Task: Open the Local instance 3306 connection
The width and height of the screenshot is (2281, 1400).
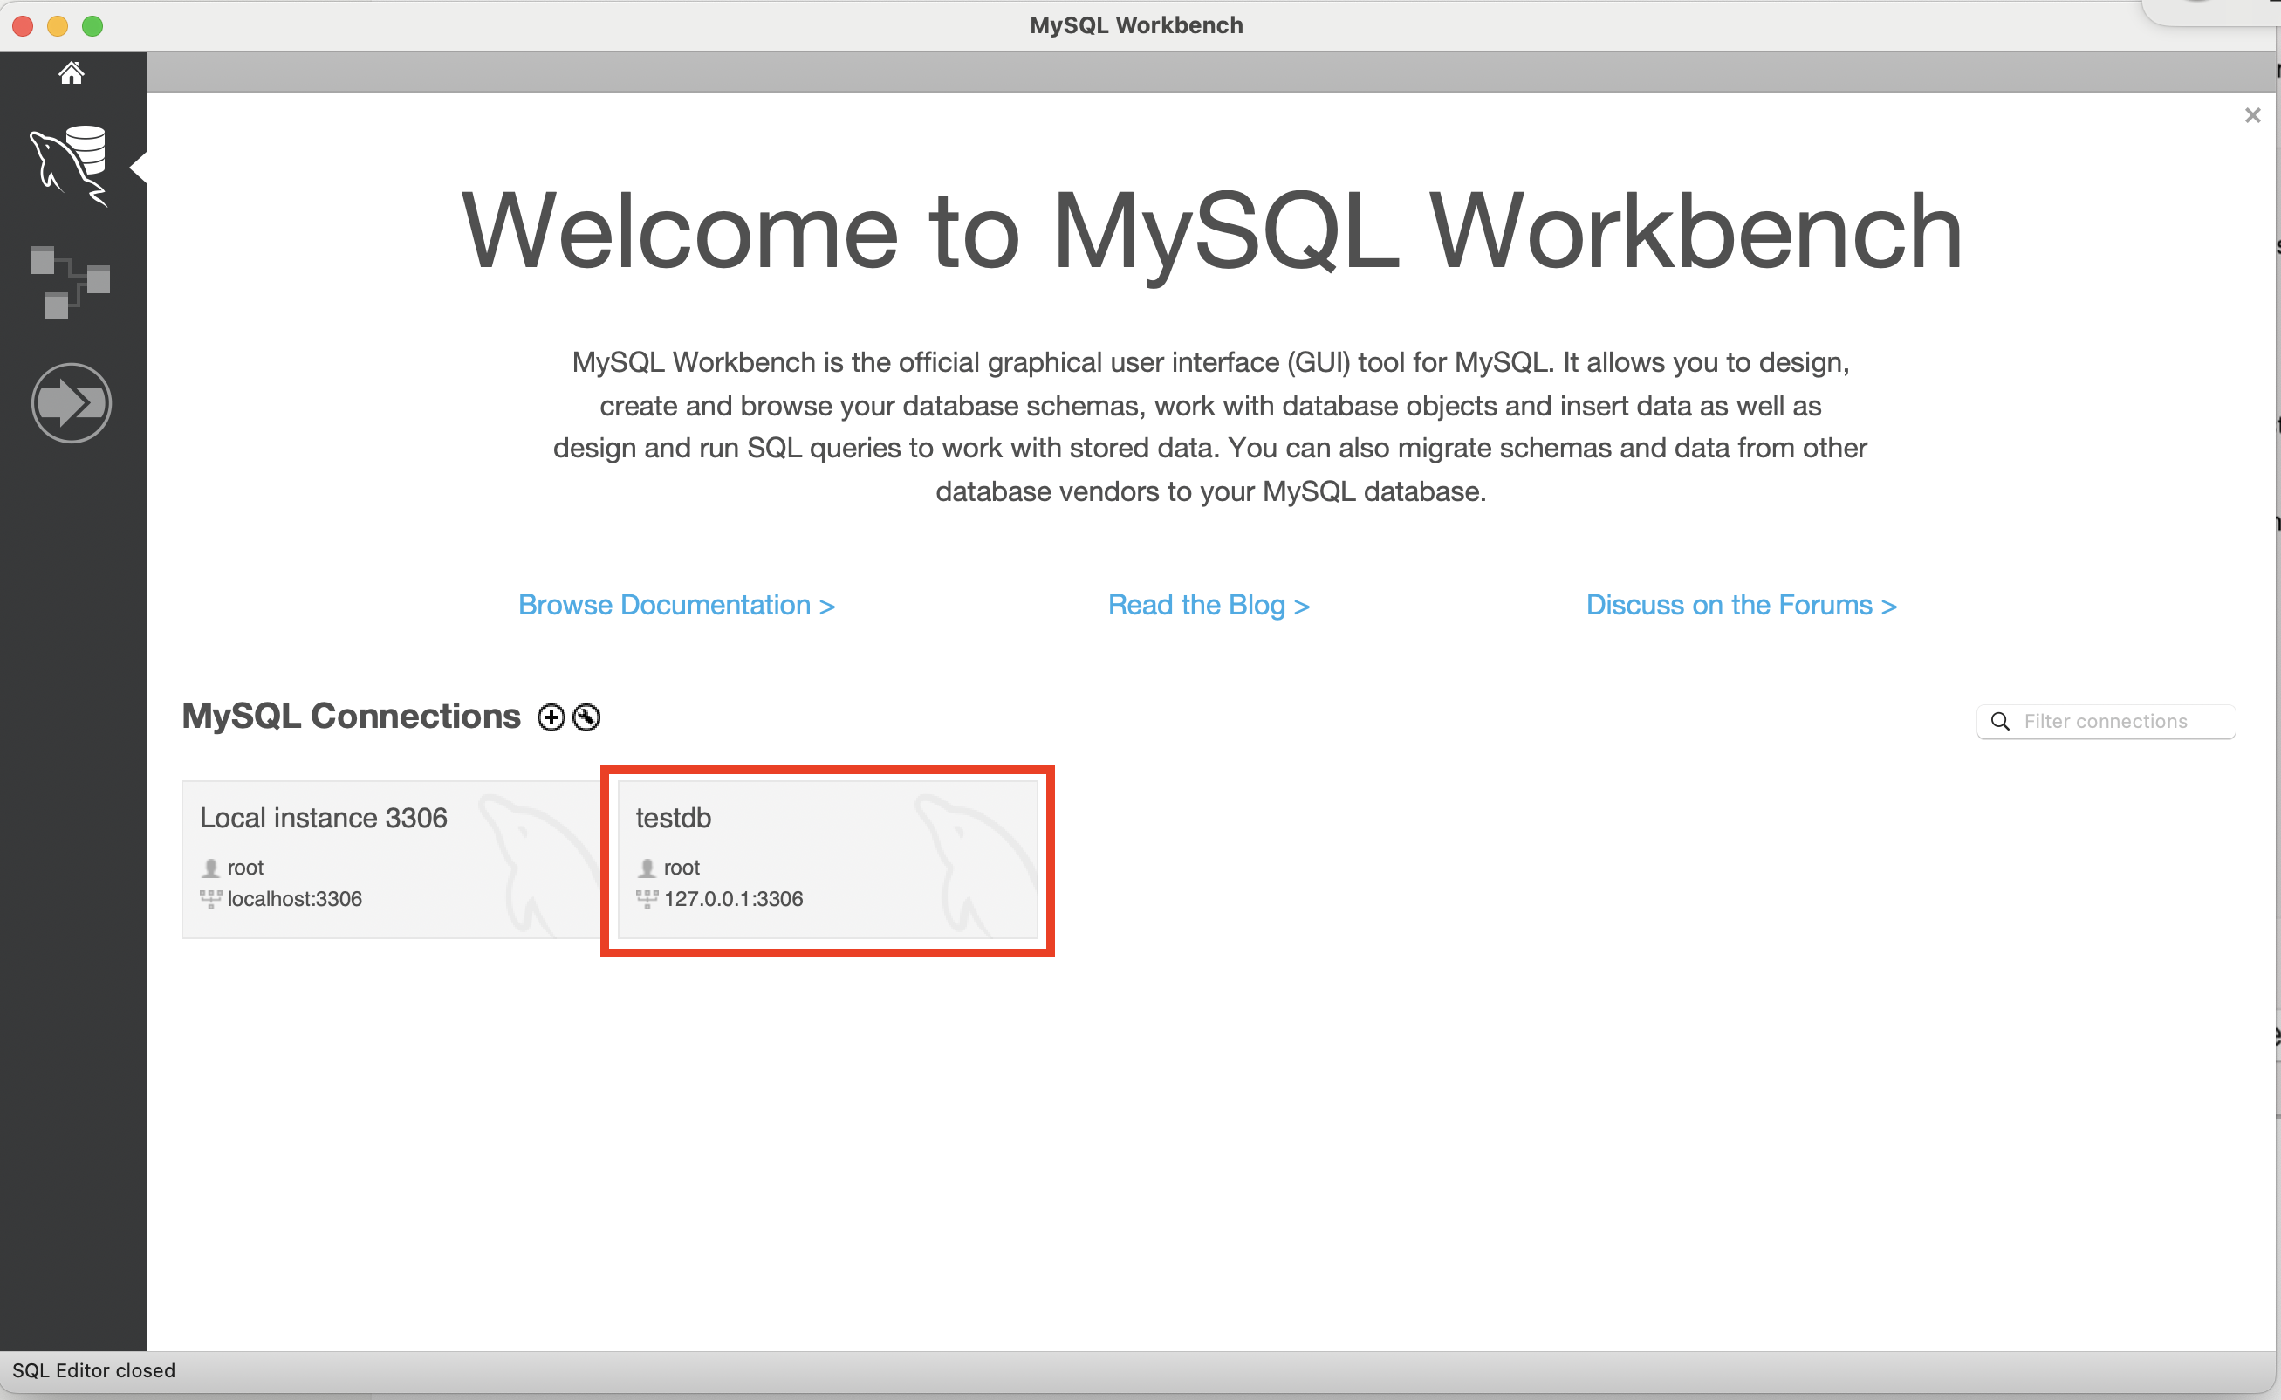Action: pyautogui.click(x=390, y=859)
